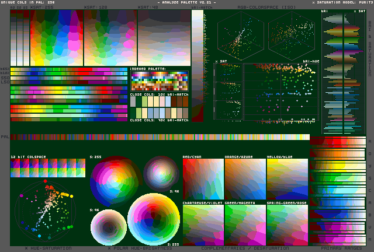This screenshot has width=374, height=252.
Task: Click the Spring-Green/Rose gradient square
Action: [x=287, y=225]
